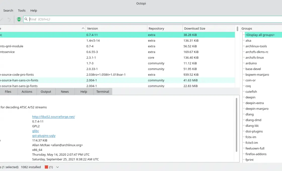
Task: Select the archzfs-linux group
Action: tap(255, 58)
